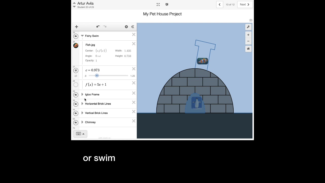Switch to next student down arrow
325x183 pixels.
pos(74,7)
